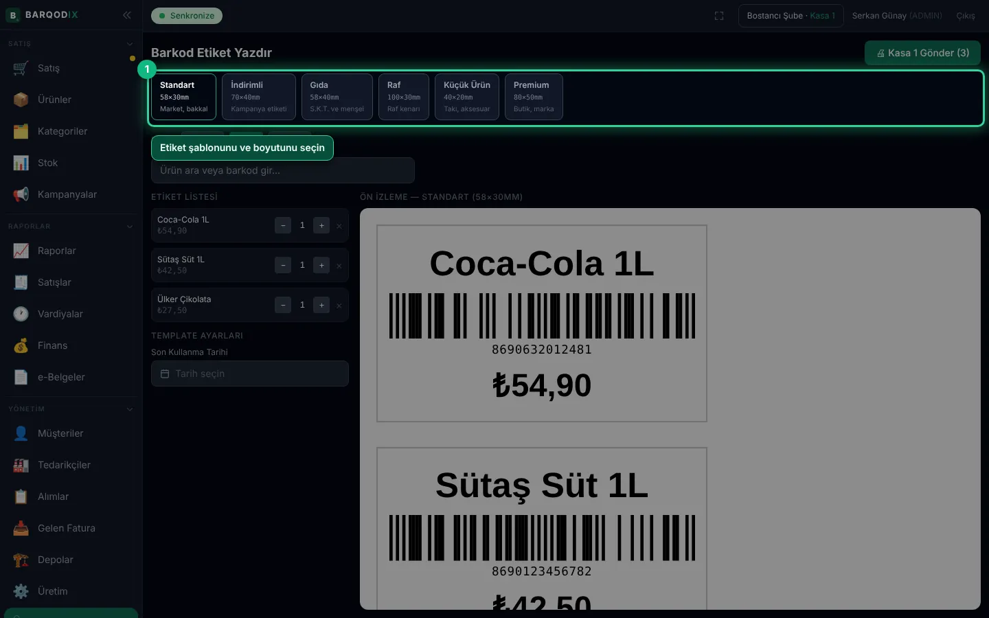
Task: Open the Depolar crane icon
Action: (21, 560)
